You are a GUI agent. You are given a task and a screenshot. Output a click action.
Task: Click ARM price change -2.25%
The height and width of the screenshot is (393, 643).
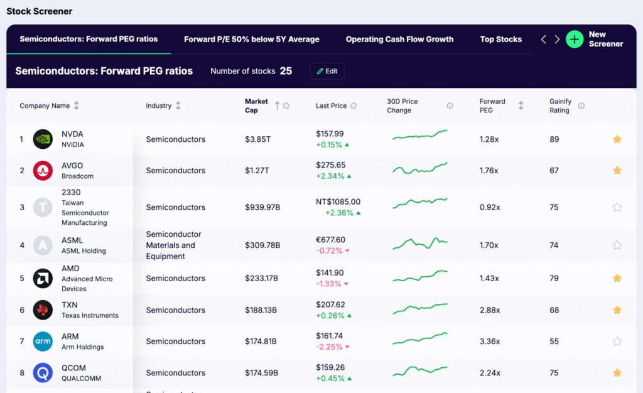click(333, 347)
